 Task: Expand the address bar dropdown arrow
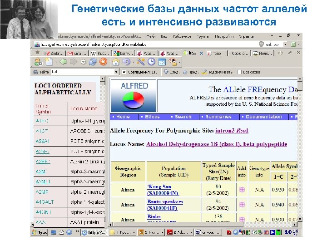point(285,44)
